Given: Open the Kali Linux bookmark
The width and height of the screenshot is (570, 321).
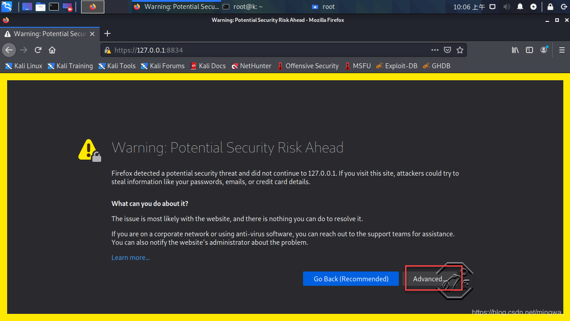Looking at the screenshot, I should point(24,66).
